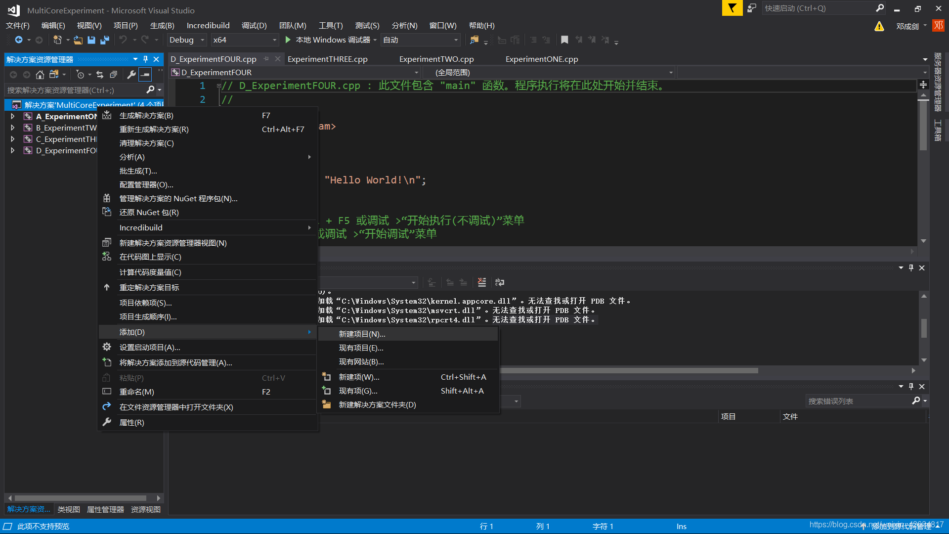Toggle a bookmark with the bookmark icon
The width and height of the screenshot is (949, 534).
[x=564, y=40]
